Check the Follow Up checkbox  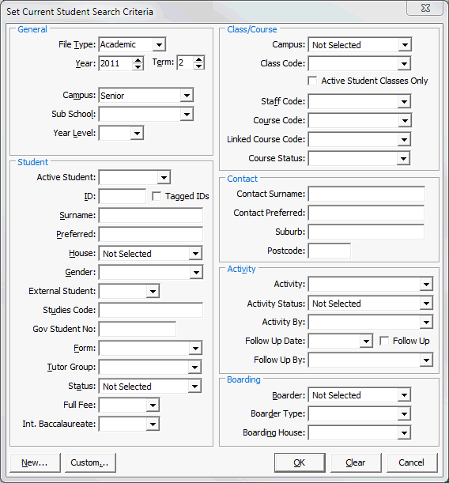pyautogui.click(x=384, y=341)
